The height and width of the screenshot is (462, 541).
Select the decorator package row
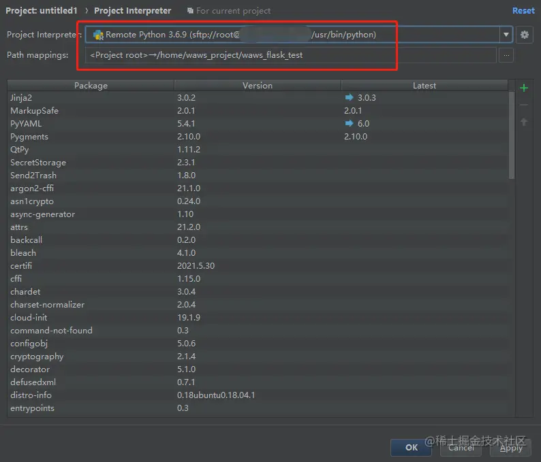click(258, 369)
